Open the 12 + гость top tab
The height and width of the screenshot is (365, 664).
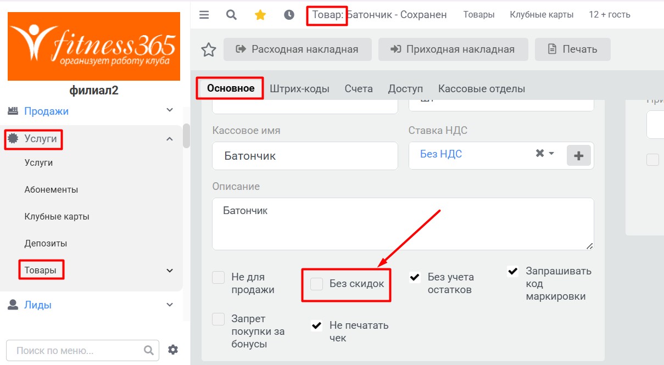(610, 15)
